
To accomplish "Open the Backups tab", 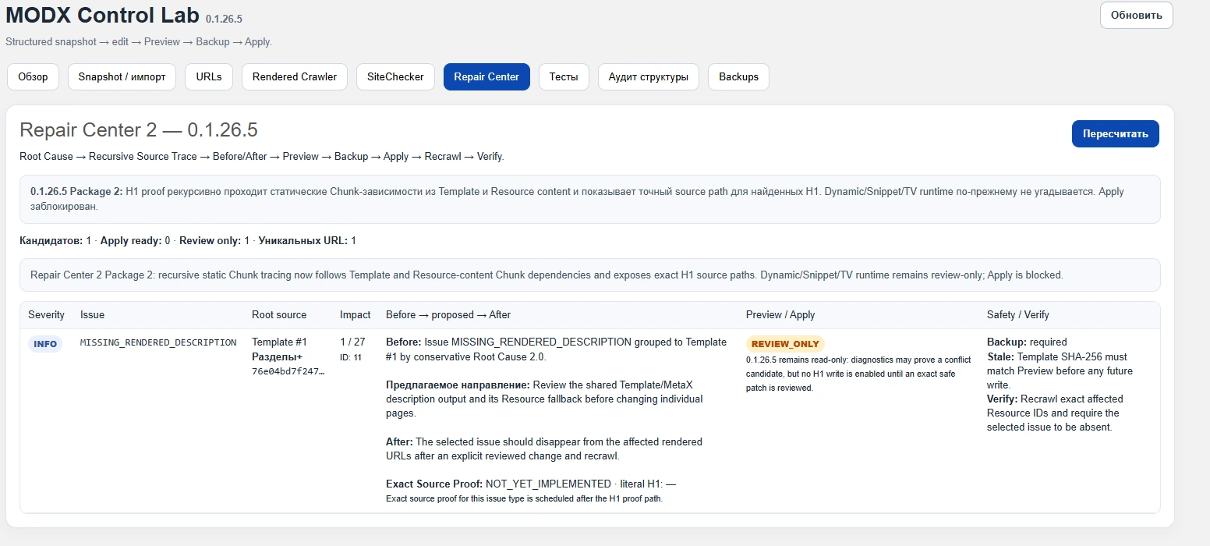I will point(738,77).
